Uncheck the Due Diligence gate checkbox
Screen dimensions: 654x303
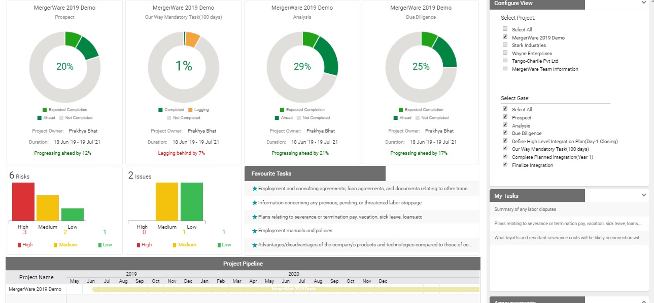point(505,133)
